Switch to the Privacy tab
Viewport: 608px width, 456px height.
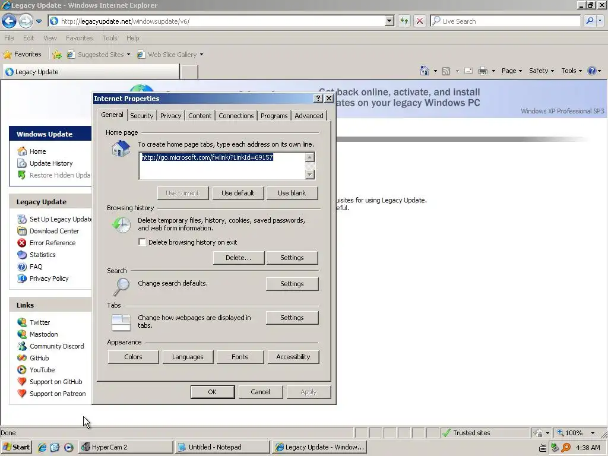[x=170, y=116]
